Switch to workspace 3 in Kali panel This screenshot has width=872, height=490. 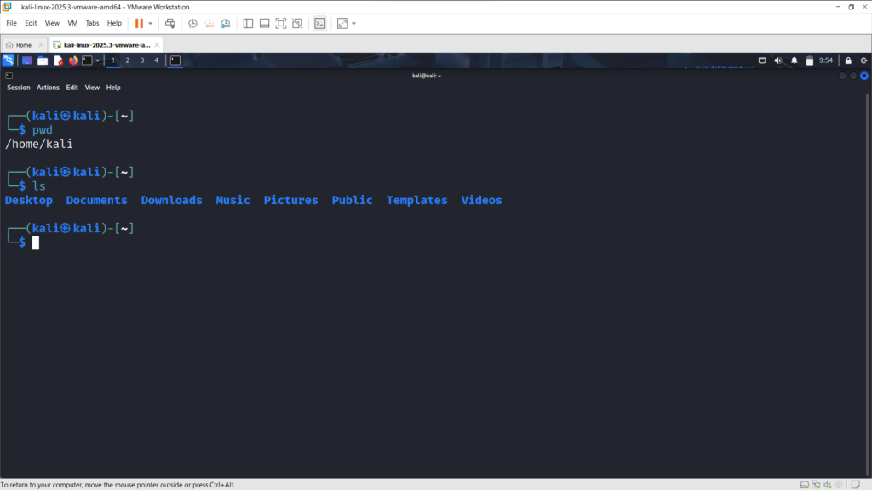142,60
